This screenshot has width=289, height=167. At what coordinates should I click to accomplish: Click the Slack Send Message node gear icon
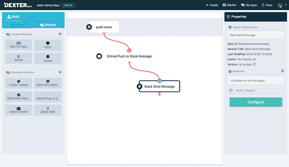[x=139, y=86]
